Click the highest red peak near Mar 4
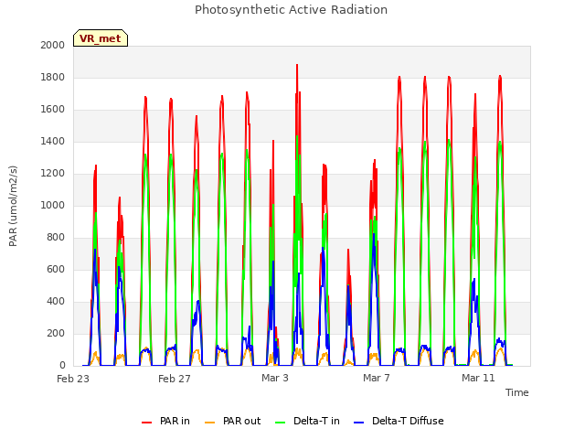 coord(297,66)
